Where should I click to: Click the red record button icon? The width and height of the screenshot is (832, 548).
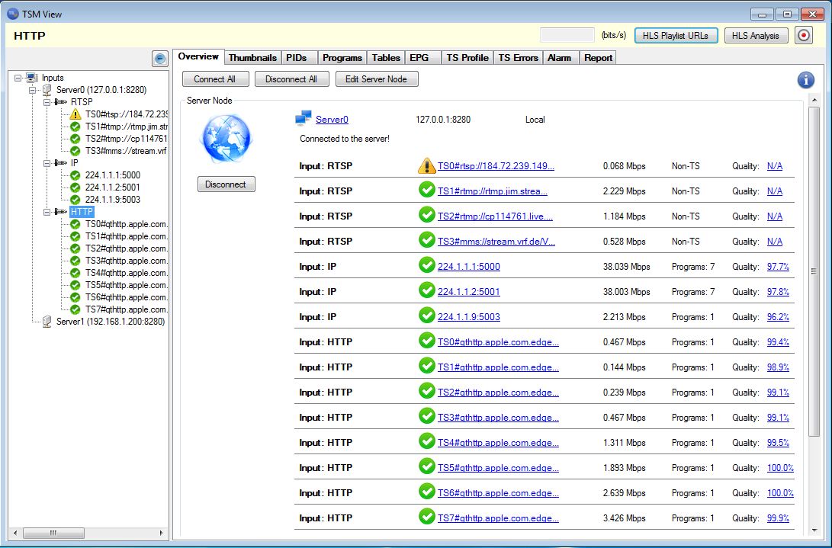coord(803,36)
